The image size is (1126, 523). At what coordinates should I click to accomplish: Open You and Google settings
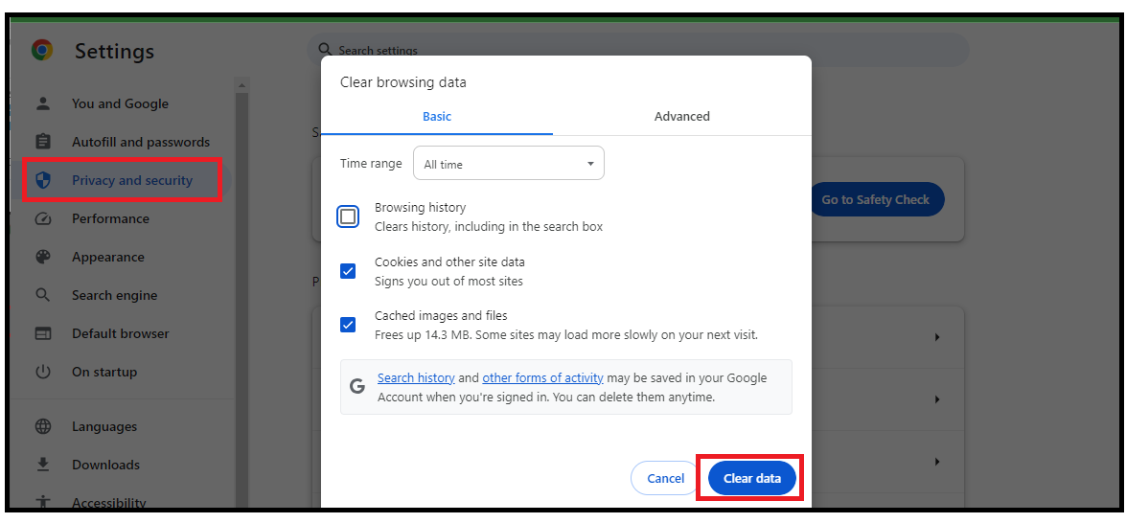coord(120,103)
